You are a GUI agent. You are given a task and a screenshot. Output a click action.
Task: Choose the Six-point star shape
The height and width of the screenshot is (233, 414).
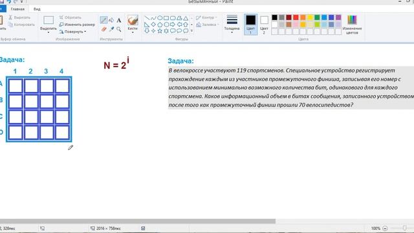coord(166,30)
